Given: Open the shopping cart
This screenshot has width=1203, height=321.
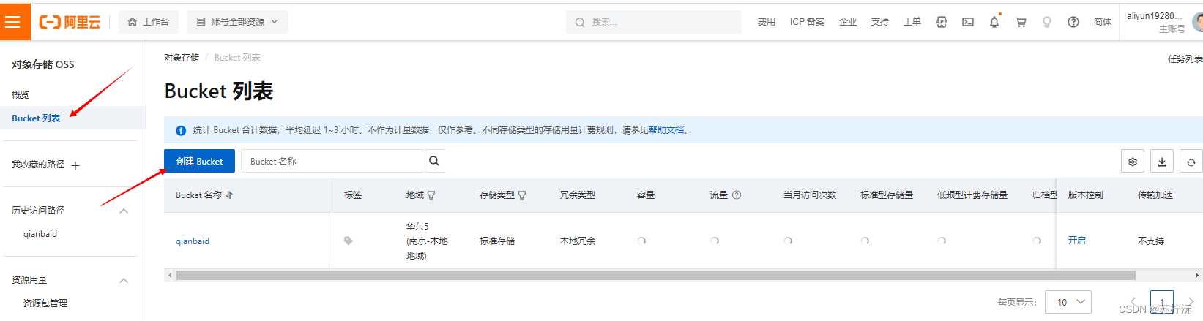Looking at the screenshot, I should (x=1021, y=22).
